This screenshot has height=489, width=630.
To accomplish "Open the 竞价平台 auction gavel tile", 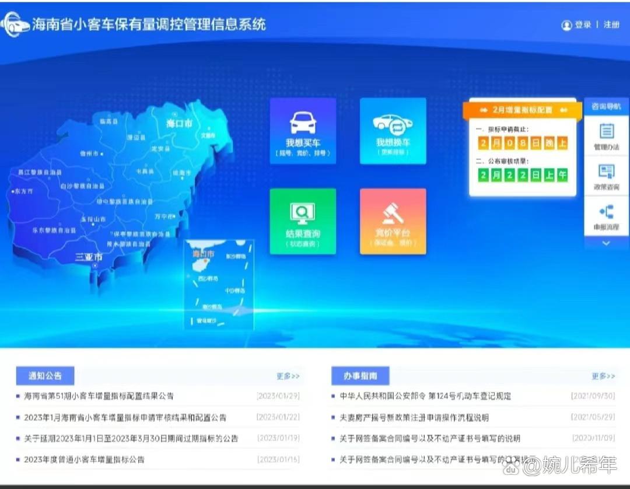I will coord(393,221).
